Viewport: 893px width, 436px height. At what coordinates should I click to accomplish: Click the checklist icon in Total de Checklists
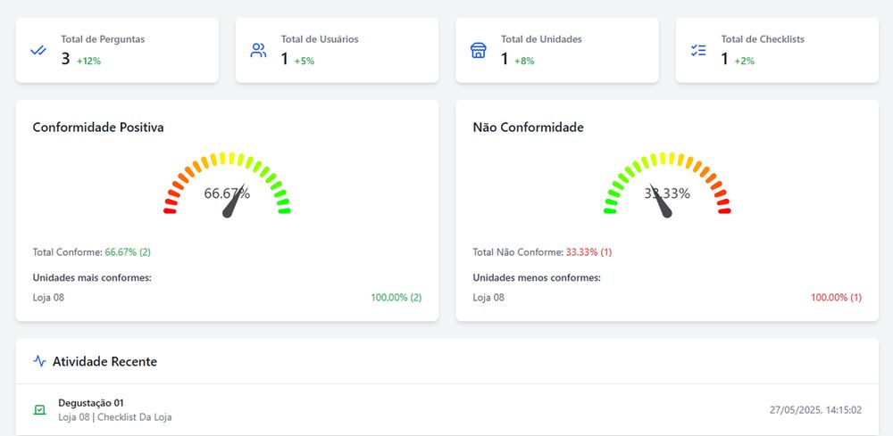coord(698,51)
